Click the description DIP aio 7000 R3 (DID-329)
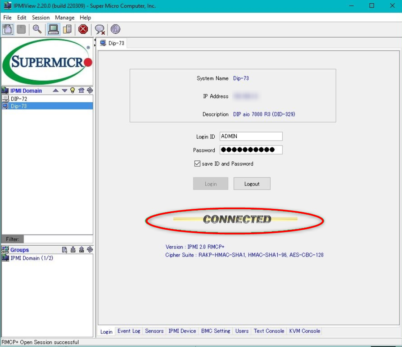Screen dimensions: 402x347 click(x=264, y=114)
